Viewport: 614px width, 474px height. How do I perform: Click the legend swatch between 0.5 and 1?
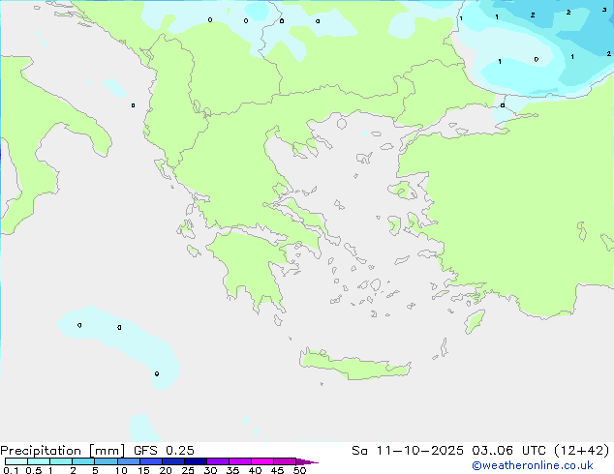pos(39,461)
